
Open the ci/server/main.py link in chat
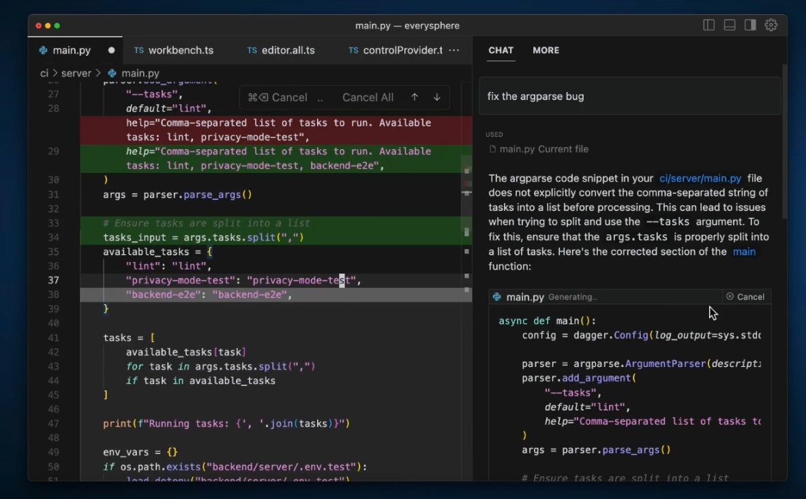(x=700, y=178)
